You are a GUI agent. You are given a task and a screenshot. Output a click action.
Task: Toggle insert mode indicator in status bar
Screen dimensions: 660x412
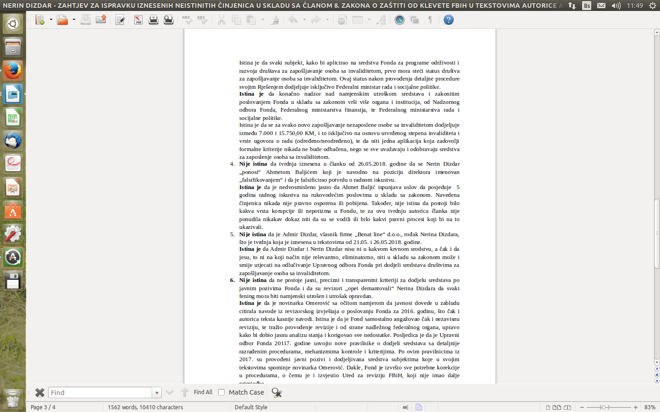pos(405,407)
